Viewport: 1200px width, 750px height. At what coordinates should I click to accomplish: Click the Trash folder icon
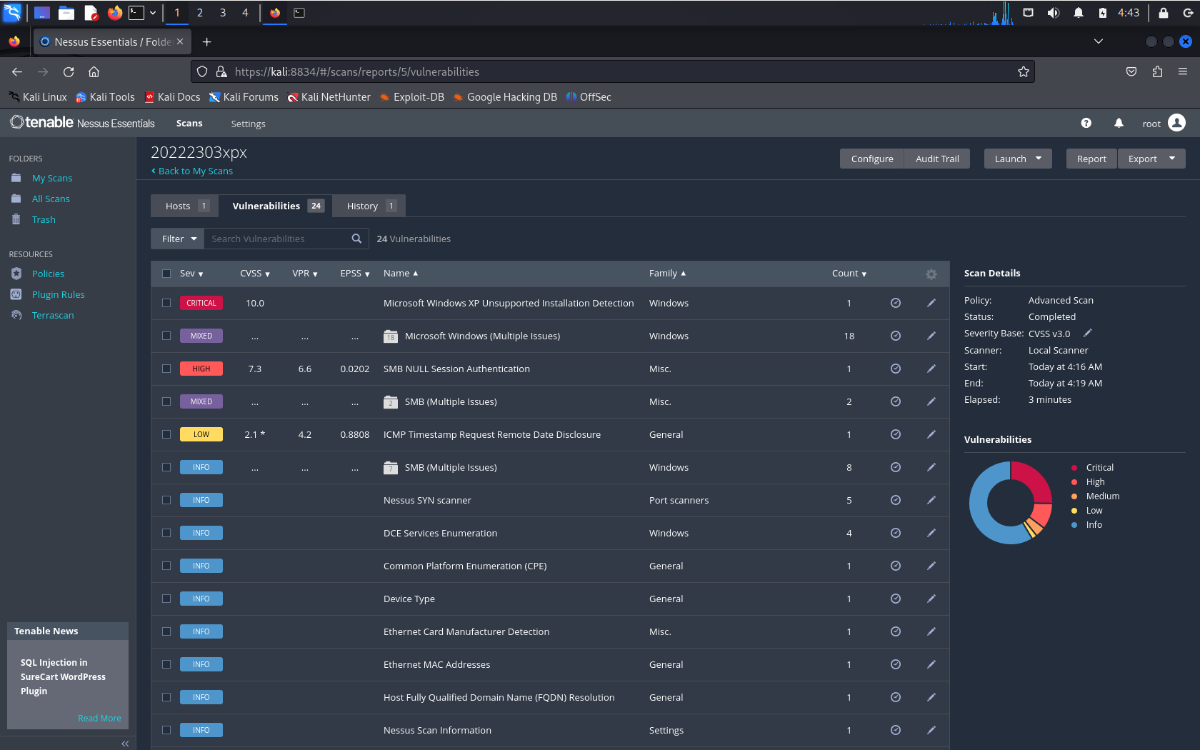pyautogui.click(x=16, y=219)
